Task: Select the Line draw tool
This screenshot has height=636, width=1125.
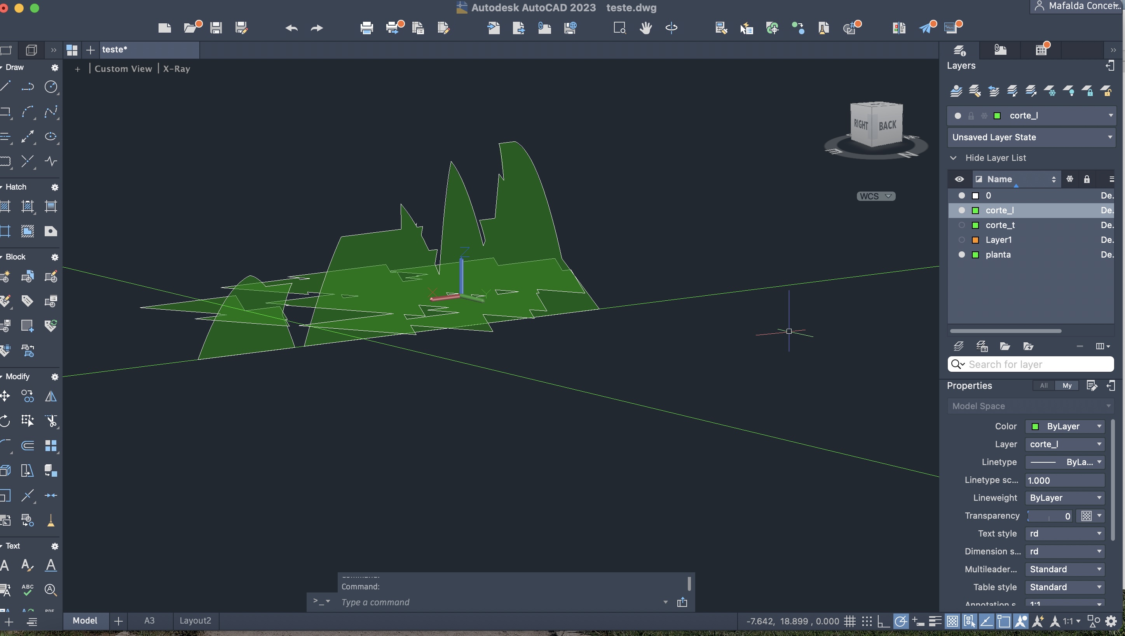Action: click(6, 87)
